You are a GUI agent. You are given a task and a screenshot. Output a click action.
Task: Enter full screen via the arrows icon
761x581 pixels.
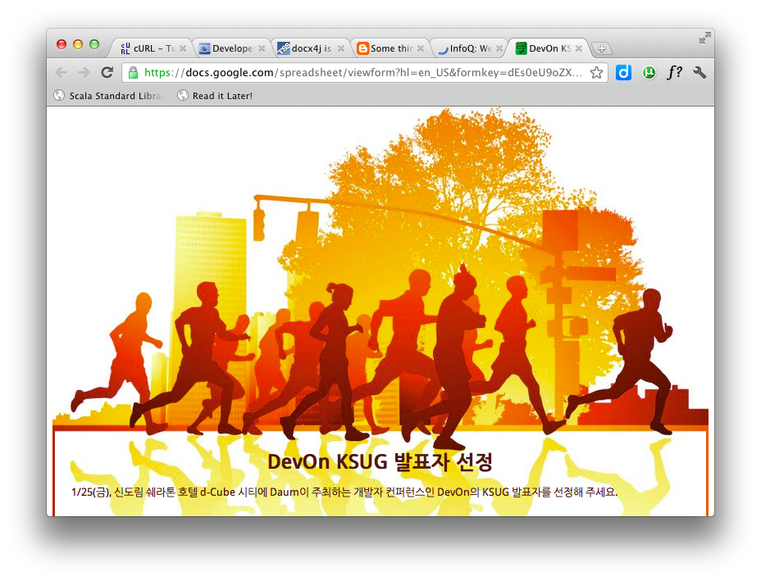point(704,38)
